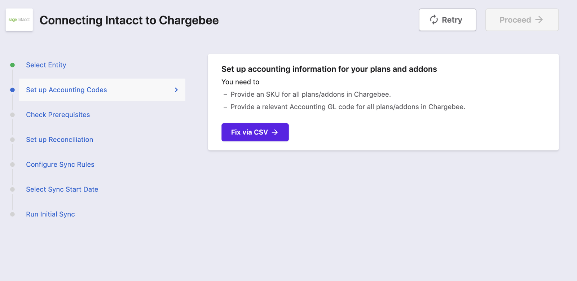Open Run Initial Sync step
The width and height of the screenshot is (577, 281).
click(x=50, y=214)
